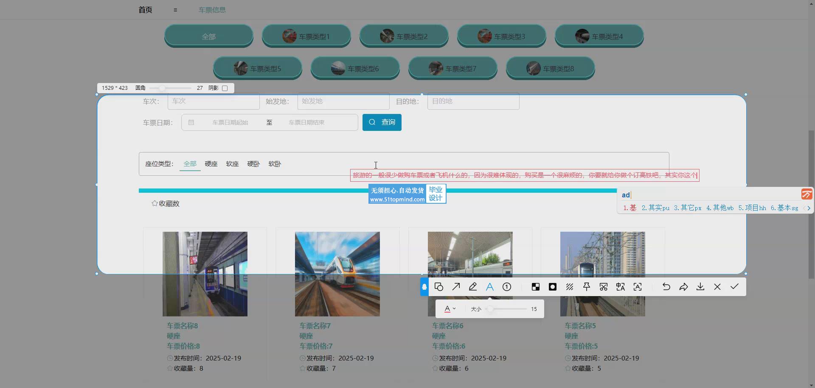Save screenshot with download icon

click(700, 287)
